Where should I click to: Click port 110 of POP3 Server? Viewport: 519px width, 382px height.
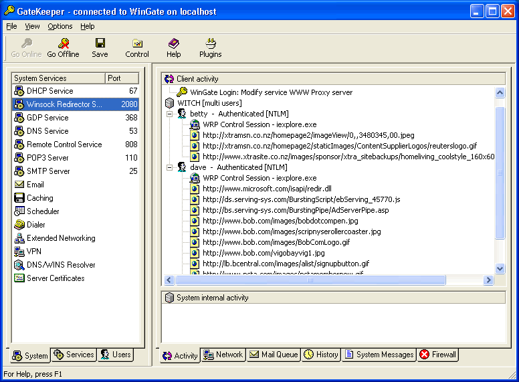pos(131,158)
